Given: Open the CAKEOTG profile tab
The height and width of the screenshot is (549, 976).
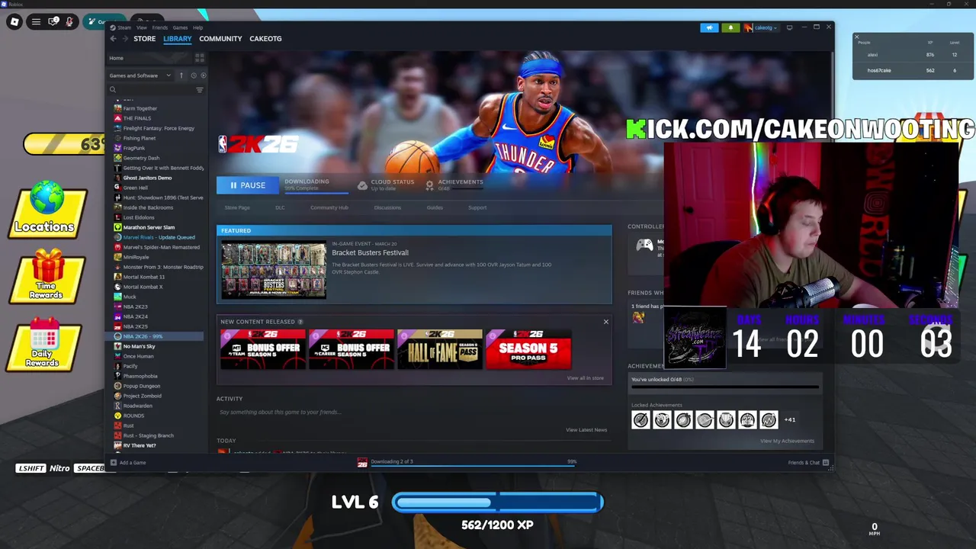Looking at the screenshot, I should (265, 38).
